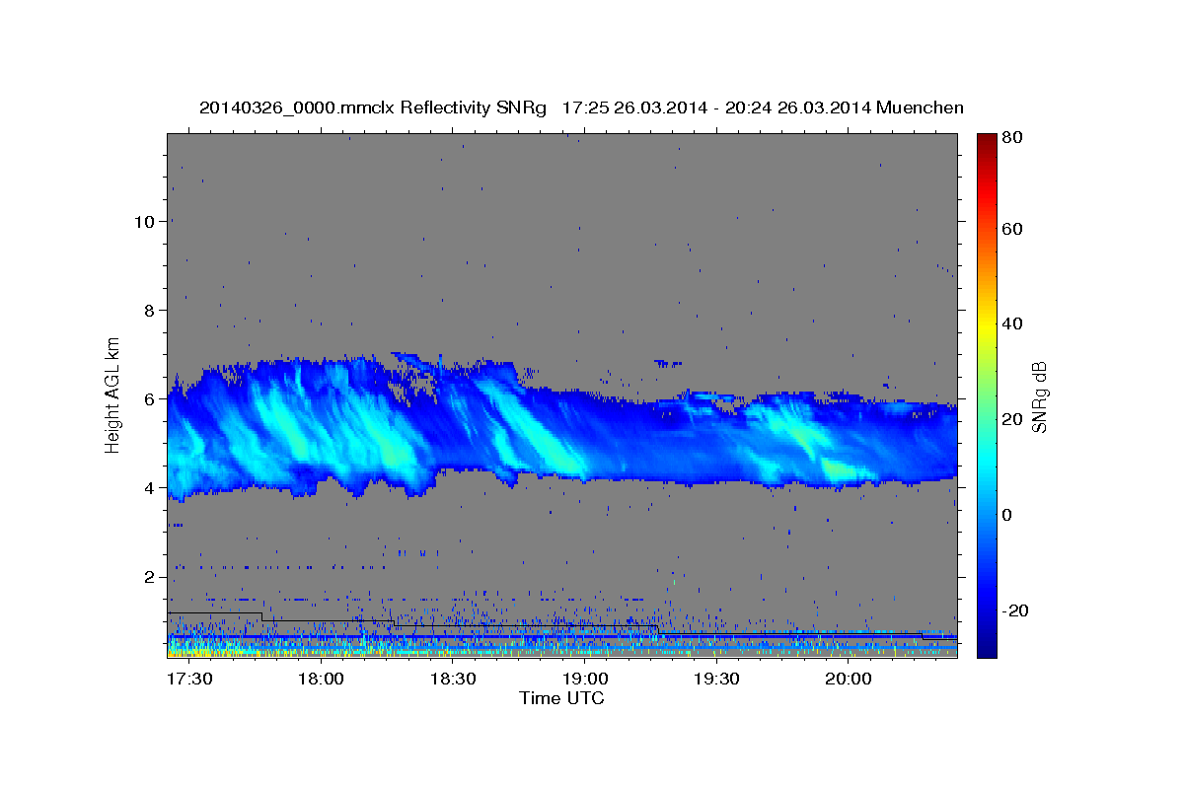Click the colorbar value 0
Image resolution: width=1184 pixels, height=789 pixels.
[1007, 515]
